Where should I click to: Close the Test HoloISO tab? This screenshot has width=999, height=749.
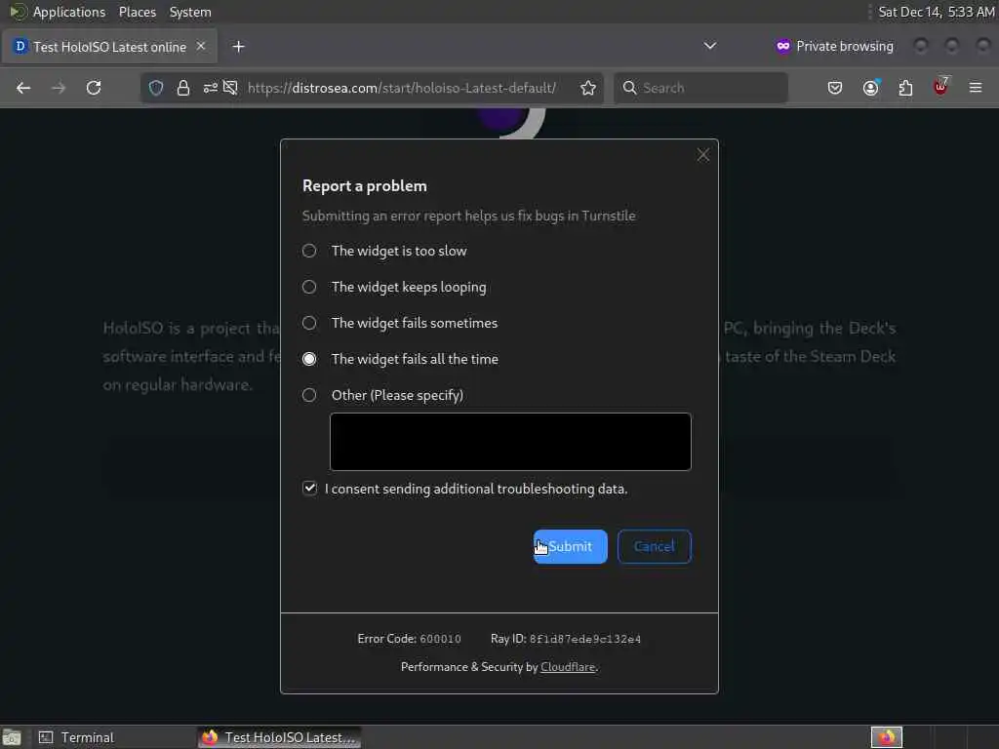[x=201, y=46]
